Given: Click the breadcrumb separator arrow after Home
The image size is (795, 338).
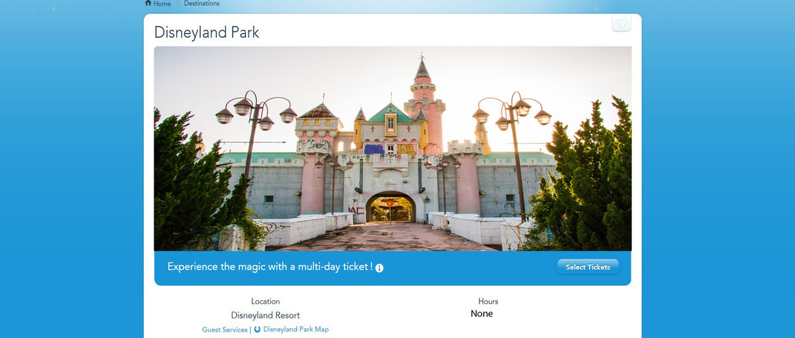Looking at the screenshot, I should point(178,4).
